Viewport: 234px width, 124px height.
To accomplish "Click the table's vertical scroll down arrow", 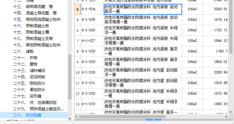I will pos(231,112).
